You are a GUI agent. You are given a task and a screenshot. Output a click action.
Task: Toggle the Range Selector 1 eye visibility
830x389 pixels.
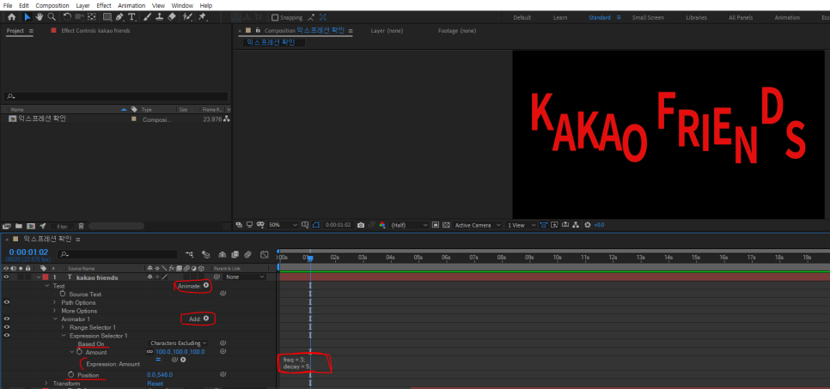(x=6, y=327)
